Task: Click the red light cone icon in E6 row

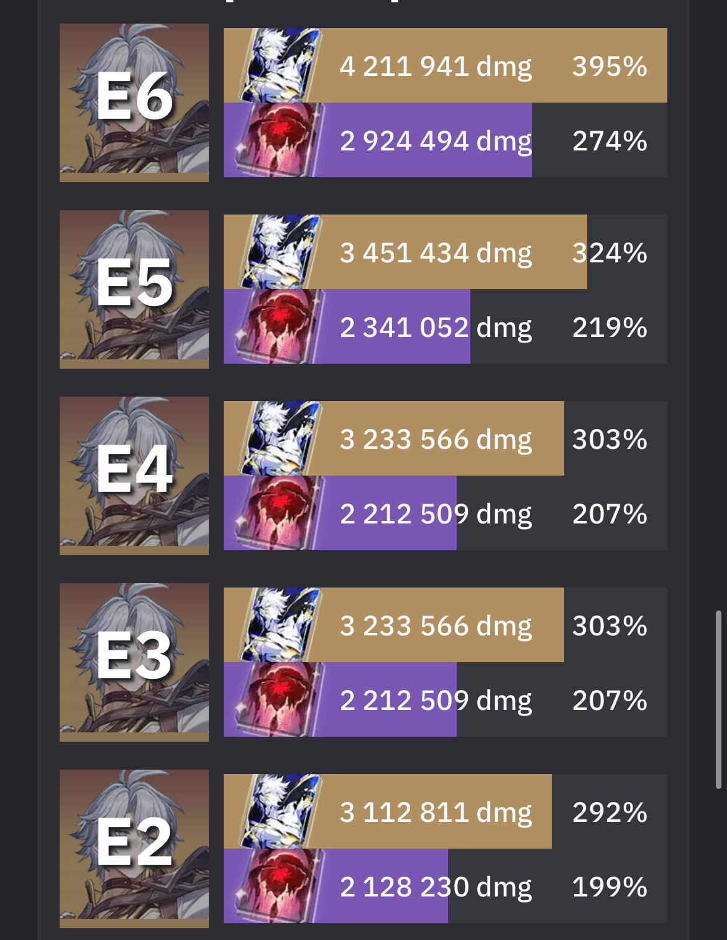Action: click(x=278, y=140)
